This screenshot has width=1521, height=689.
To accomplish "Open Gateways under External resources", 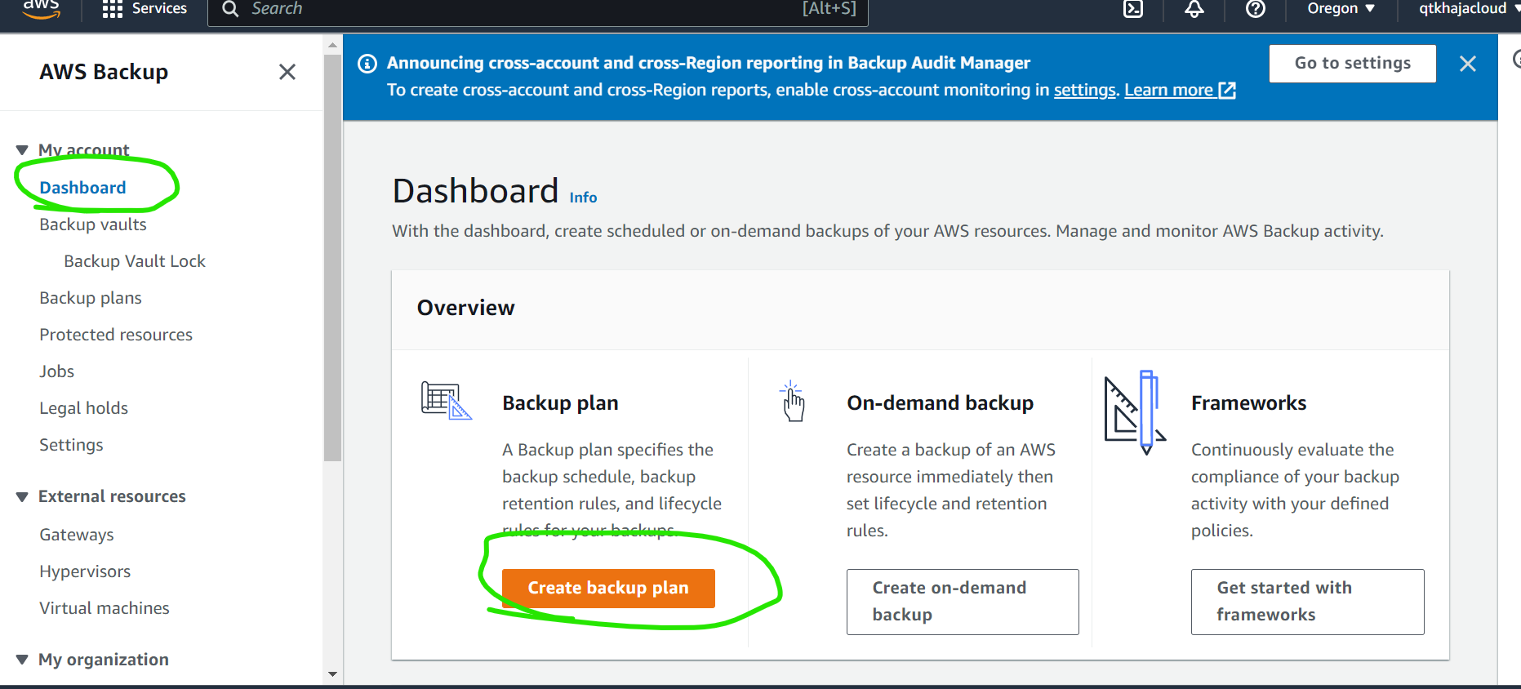I will (77, 535).
